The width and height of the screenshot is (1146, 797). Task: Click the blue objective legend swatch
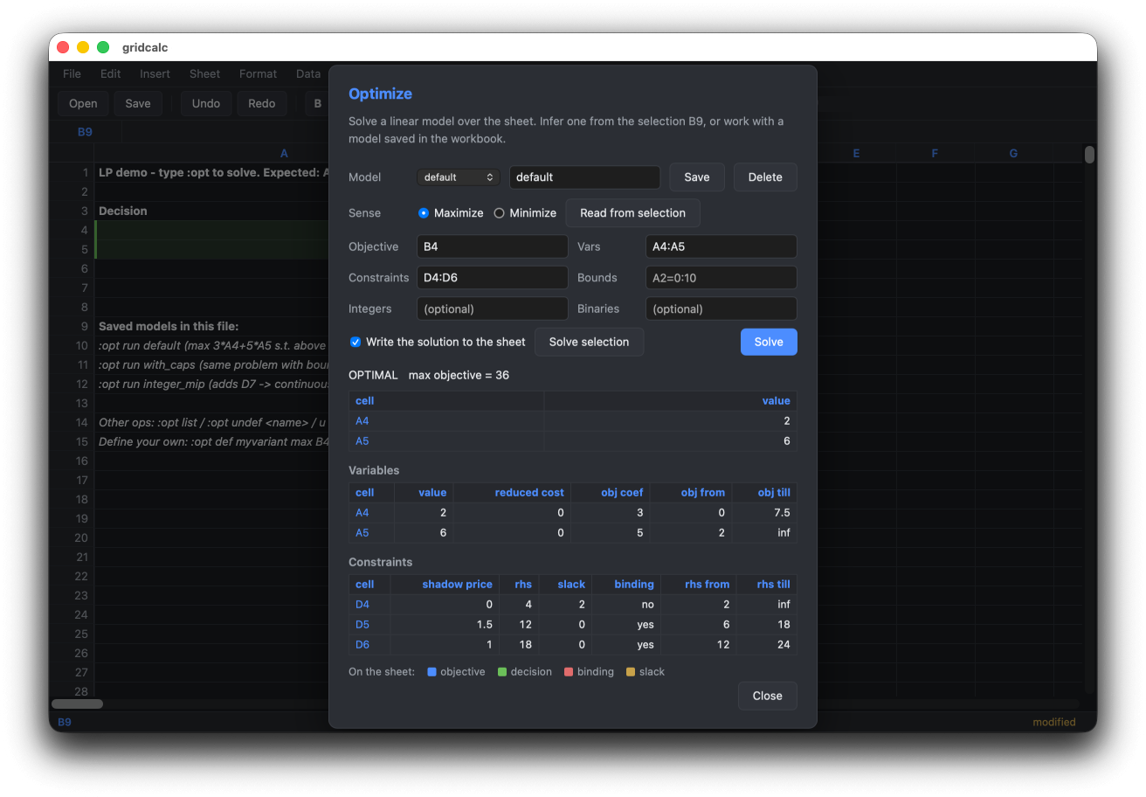point(431,672)
